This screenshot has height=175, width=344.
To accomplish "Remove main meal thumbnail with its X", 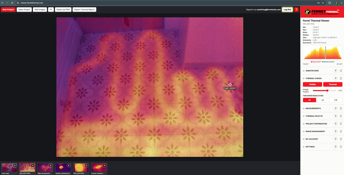I will click(15, 165).
